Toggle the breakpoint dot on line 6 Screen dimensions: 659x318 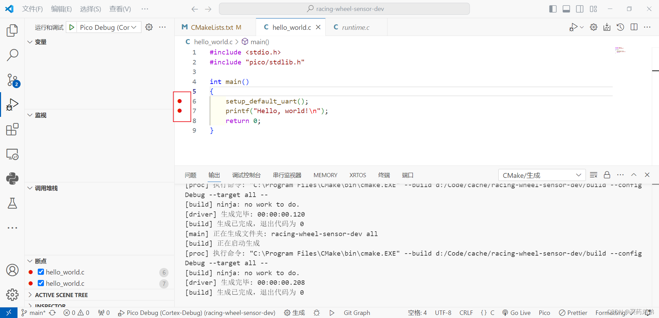pyautogui.click(x=180, y=101)
